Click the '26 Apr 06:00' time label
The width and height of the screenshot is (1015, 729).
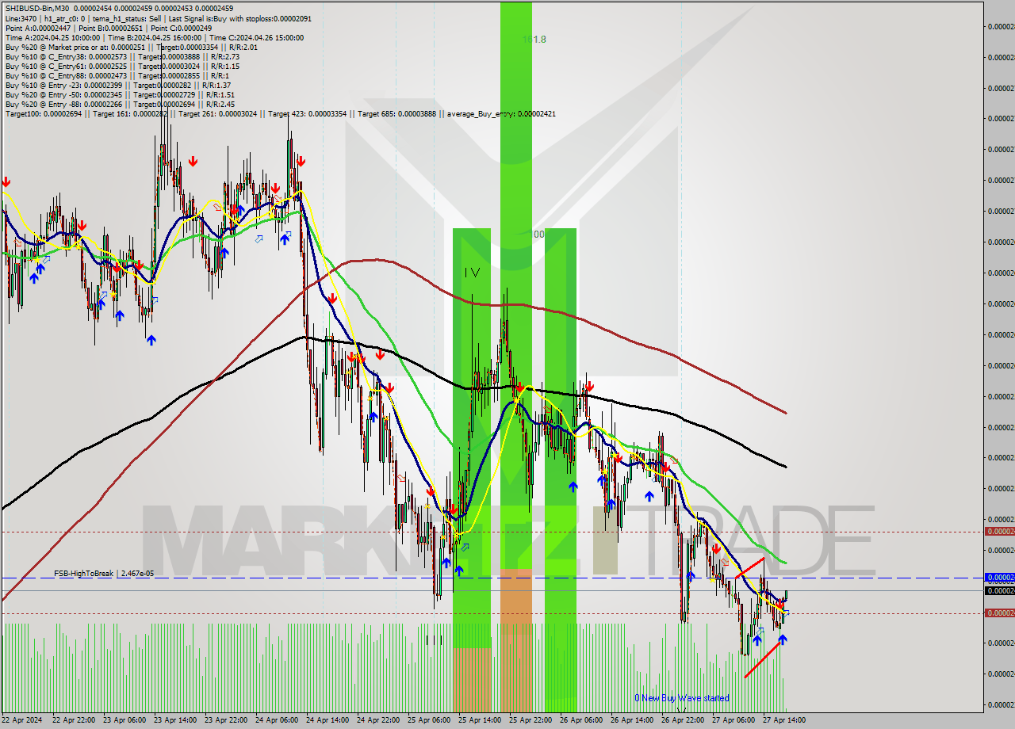[x=581, y=720]
